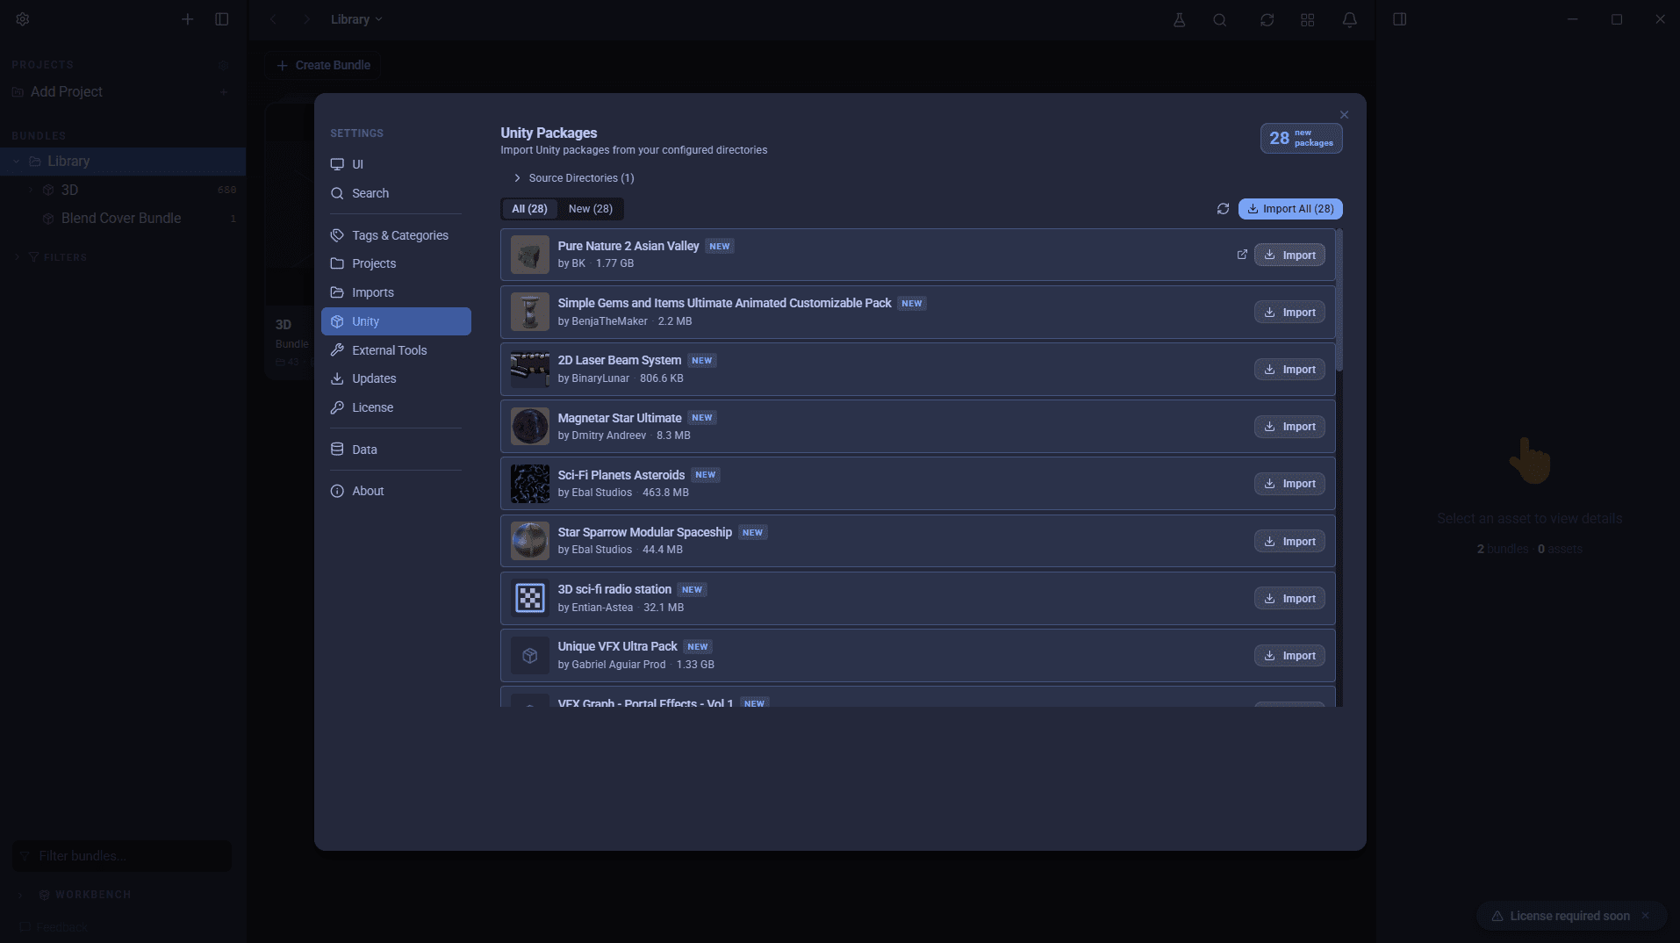1680x943 pixels.
Task: Click Star Sparrow Modular Spaceship thumbnail
Action: [x=530, y=541]
